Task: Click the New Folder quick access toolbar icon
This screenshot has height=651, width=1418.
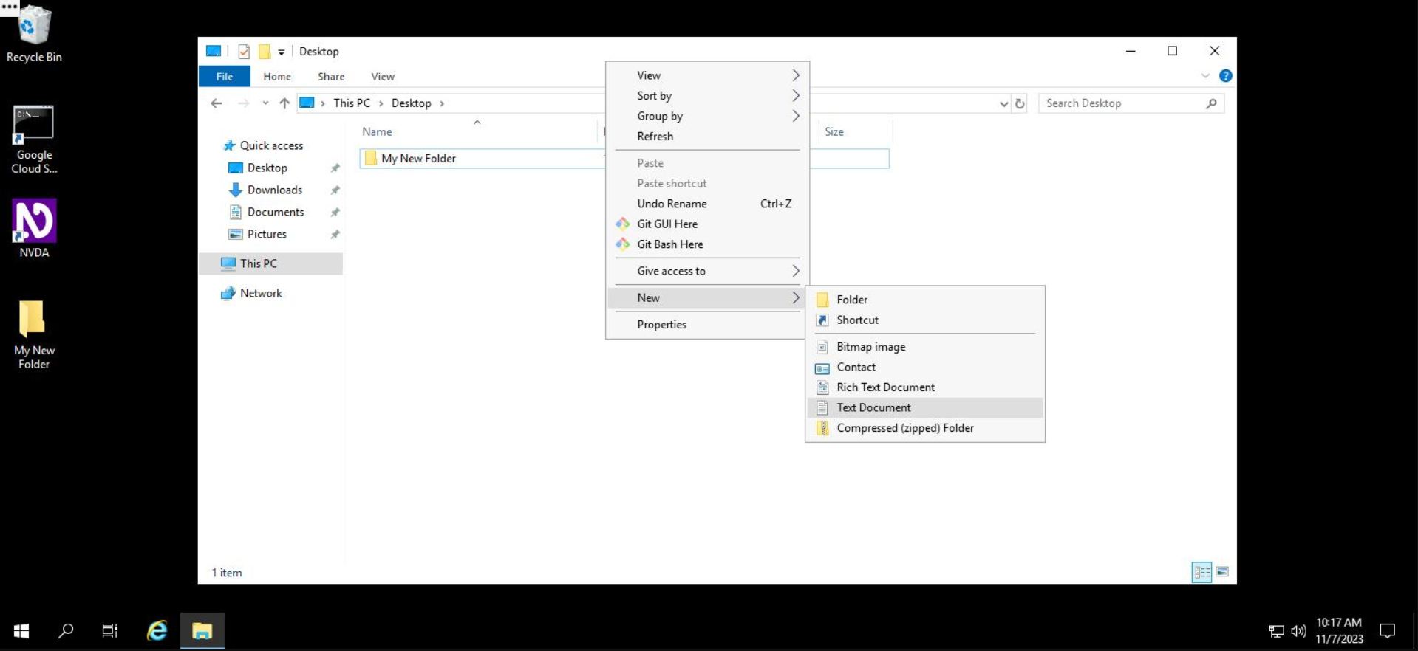Action: (x=264, y=52)
